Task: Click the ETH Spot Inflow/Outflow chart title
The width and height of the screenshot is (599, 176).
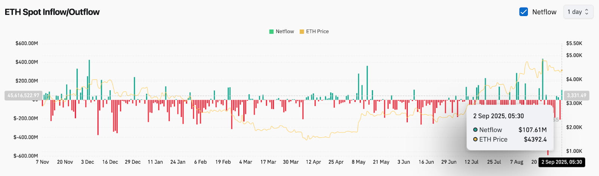Action: pos(52,12)
